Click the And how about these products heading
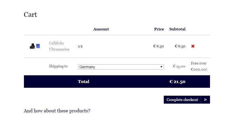 tap(57, 111)
